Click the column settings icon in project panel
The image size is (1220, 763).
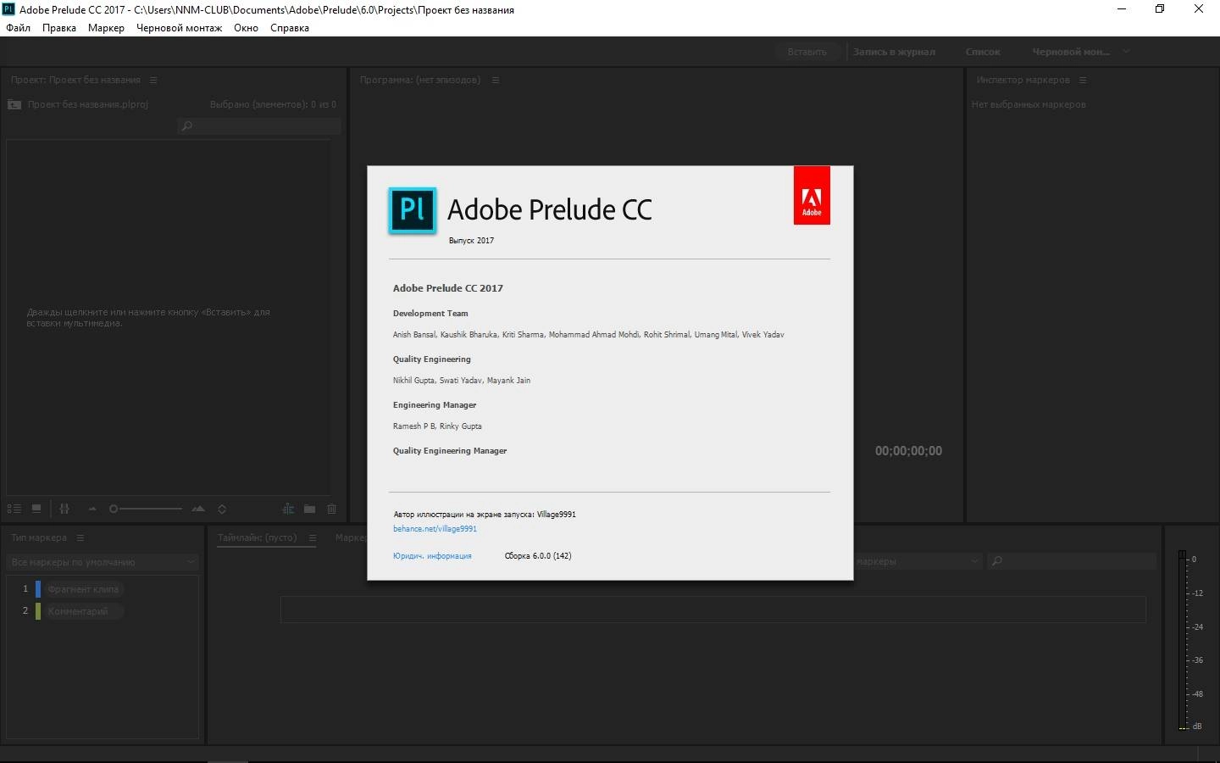tap(64, 509)
